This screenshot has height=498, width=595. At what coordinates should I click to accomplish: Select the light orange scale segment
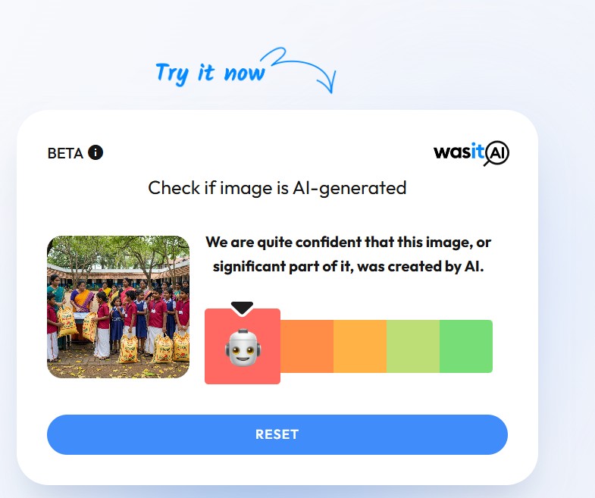click(x=360, y=346)
